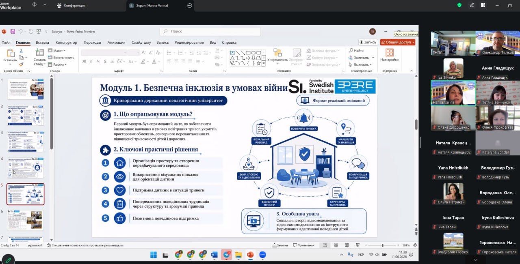Open more options on Экран (Hanna Varina) tab
The image size is (520, 264).
pos(189,5)
